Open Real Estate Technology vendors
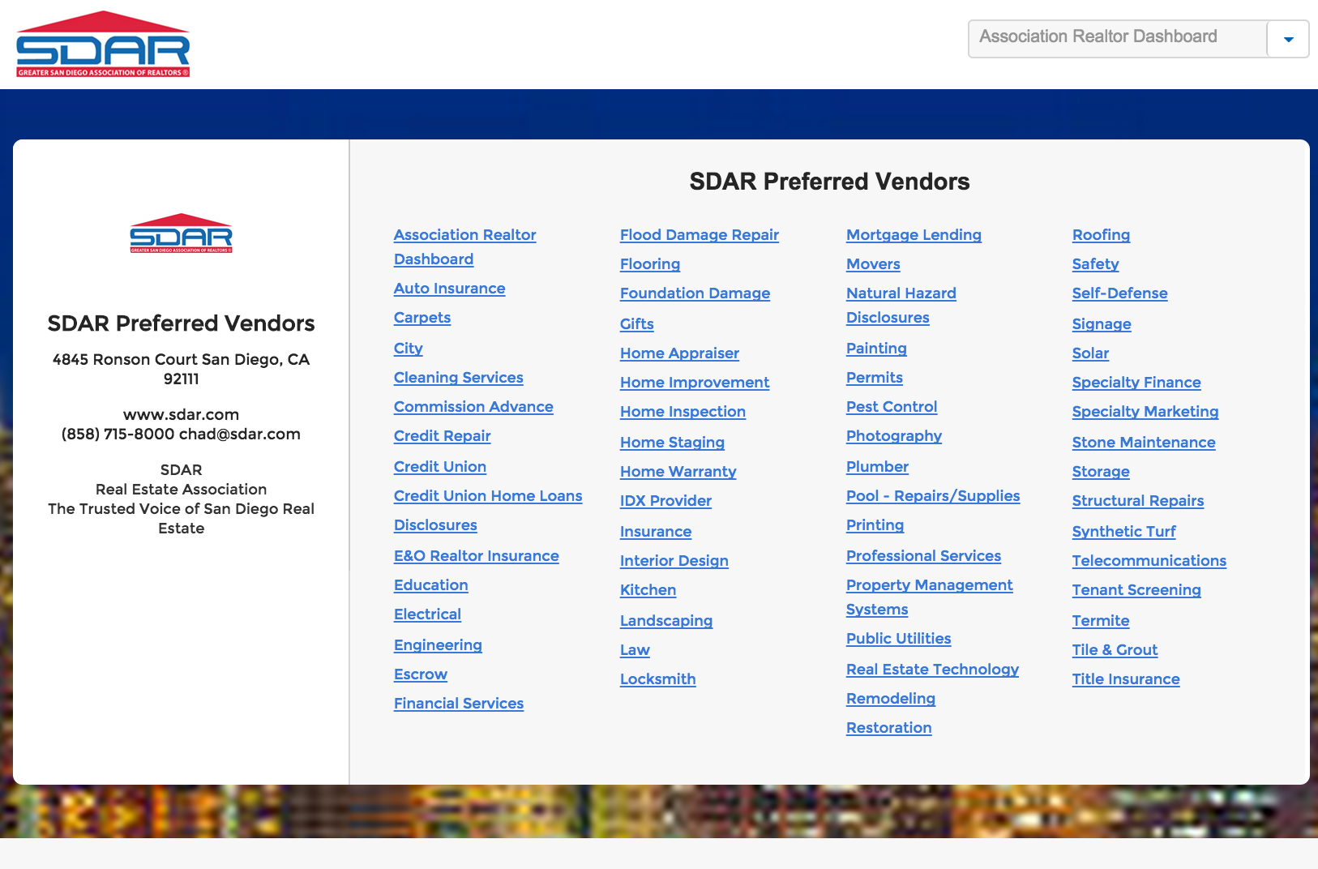This screenshot has height=869, width=1318. (932, 670)
